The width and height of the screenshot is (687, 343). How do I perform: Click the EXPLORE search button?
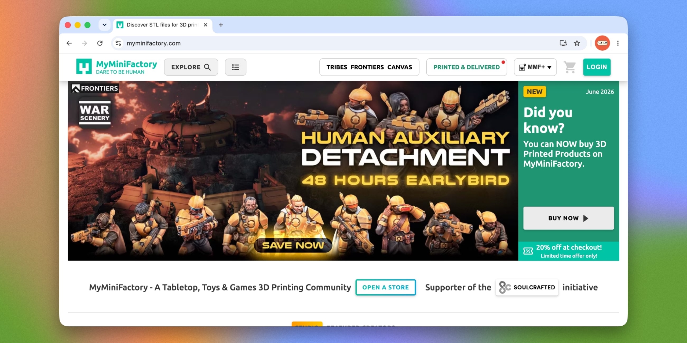coord(191,67)
